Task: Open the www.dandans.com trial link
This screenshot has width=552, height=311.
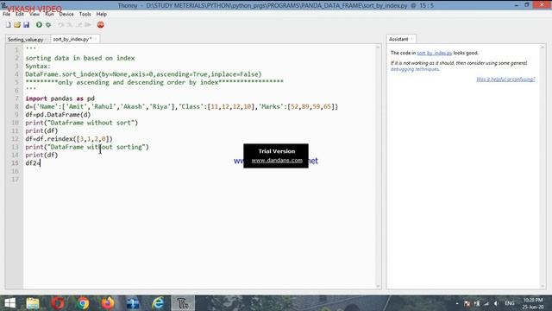Action: (x=277, y=160)
